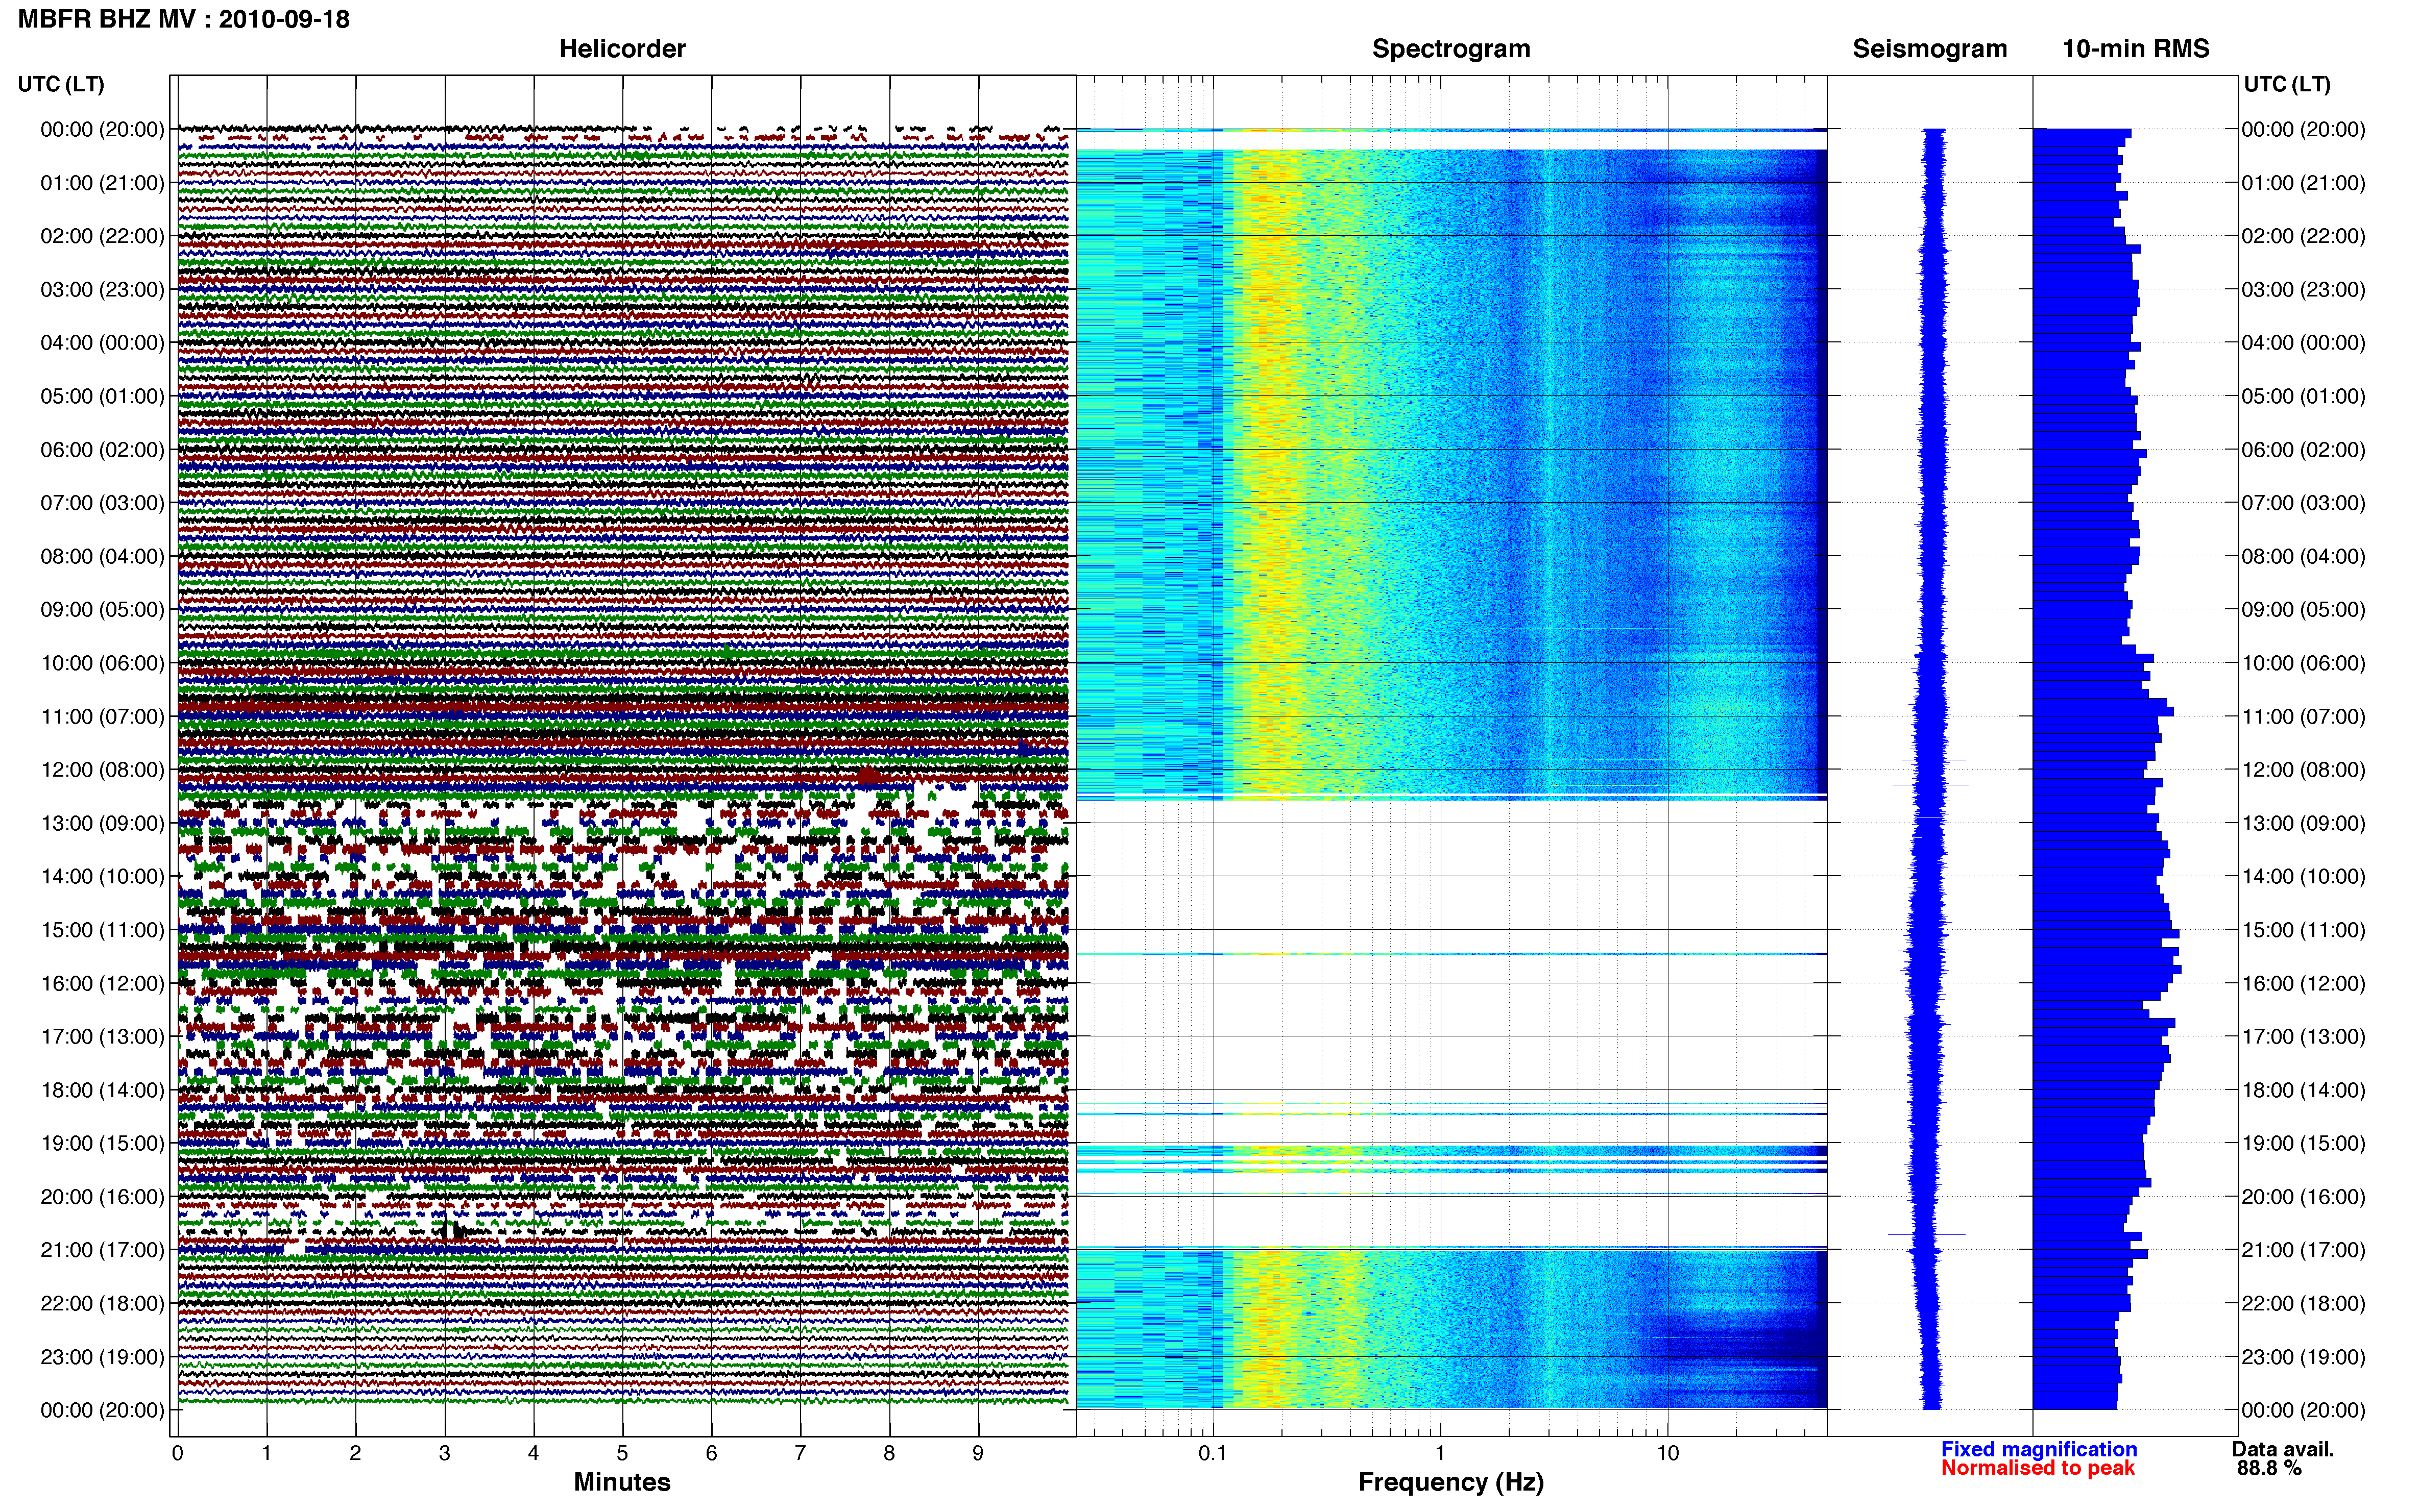Screen dimensions: 2420x1512
Task: Click the left '02:00 (22:00)' time label
Action: tap(102, 236)
